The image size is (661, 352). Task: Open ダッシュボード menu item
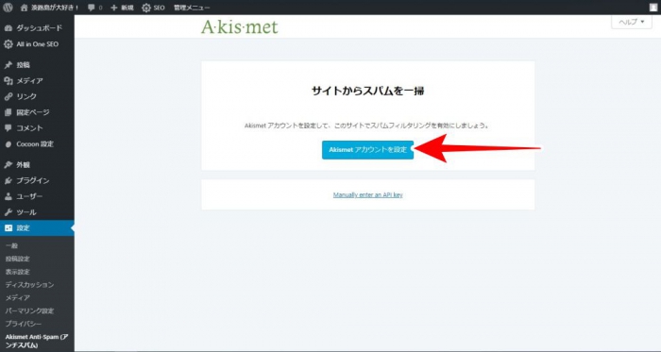[39, 28]
